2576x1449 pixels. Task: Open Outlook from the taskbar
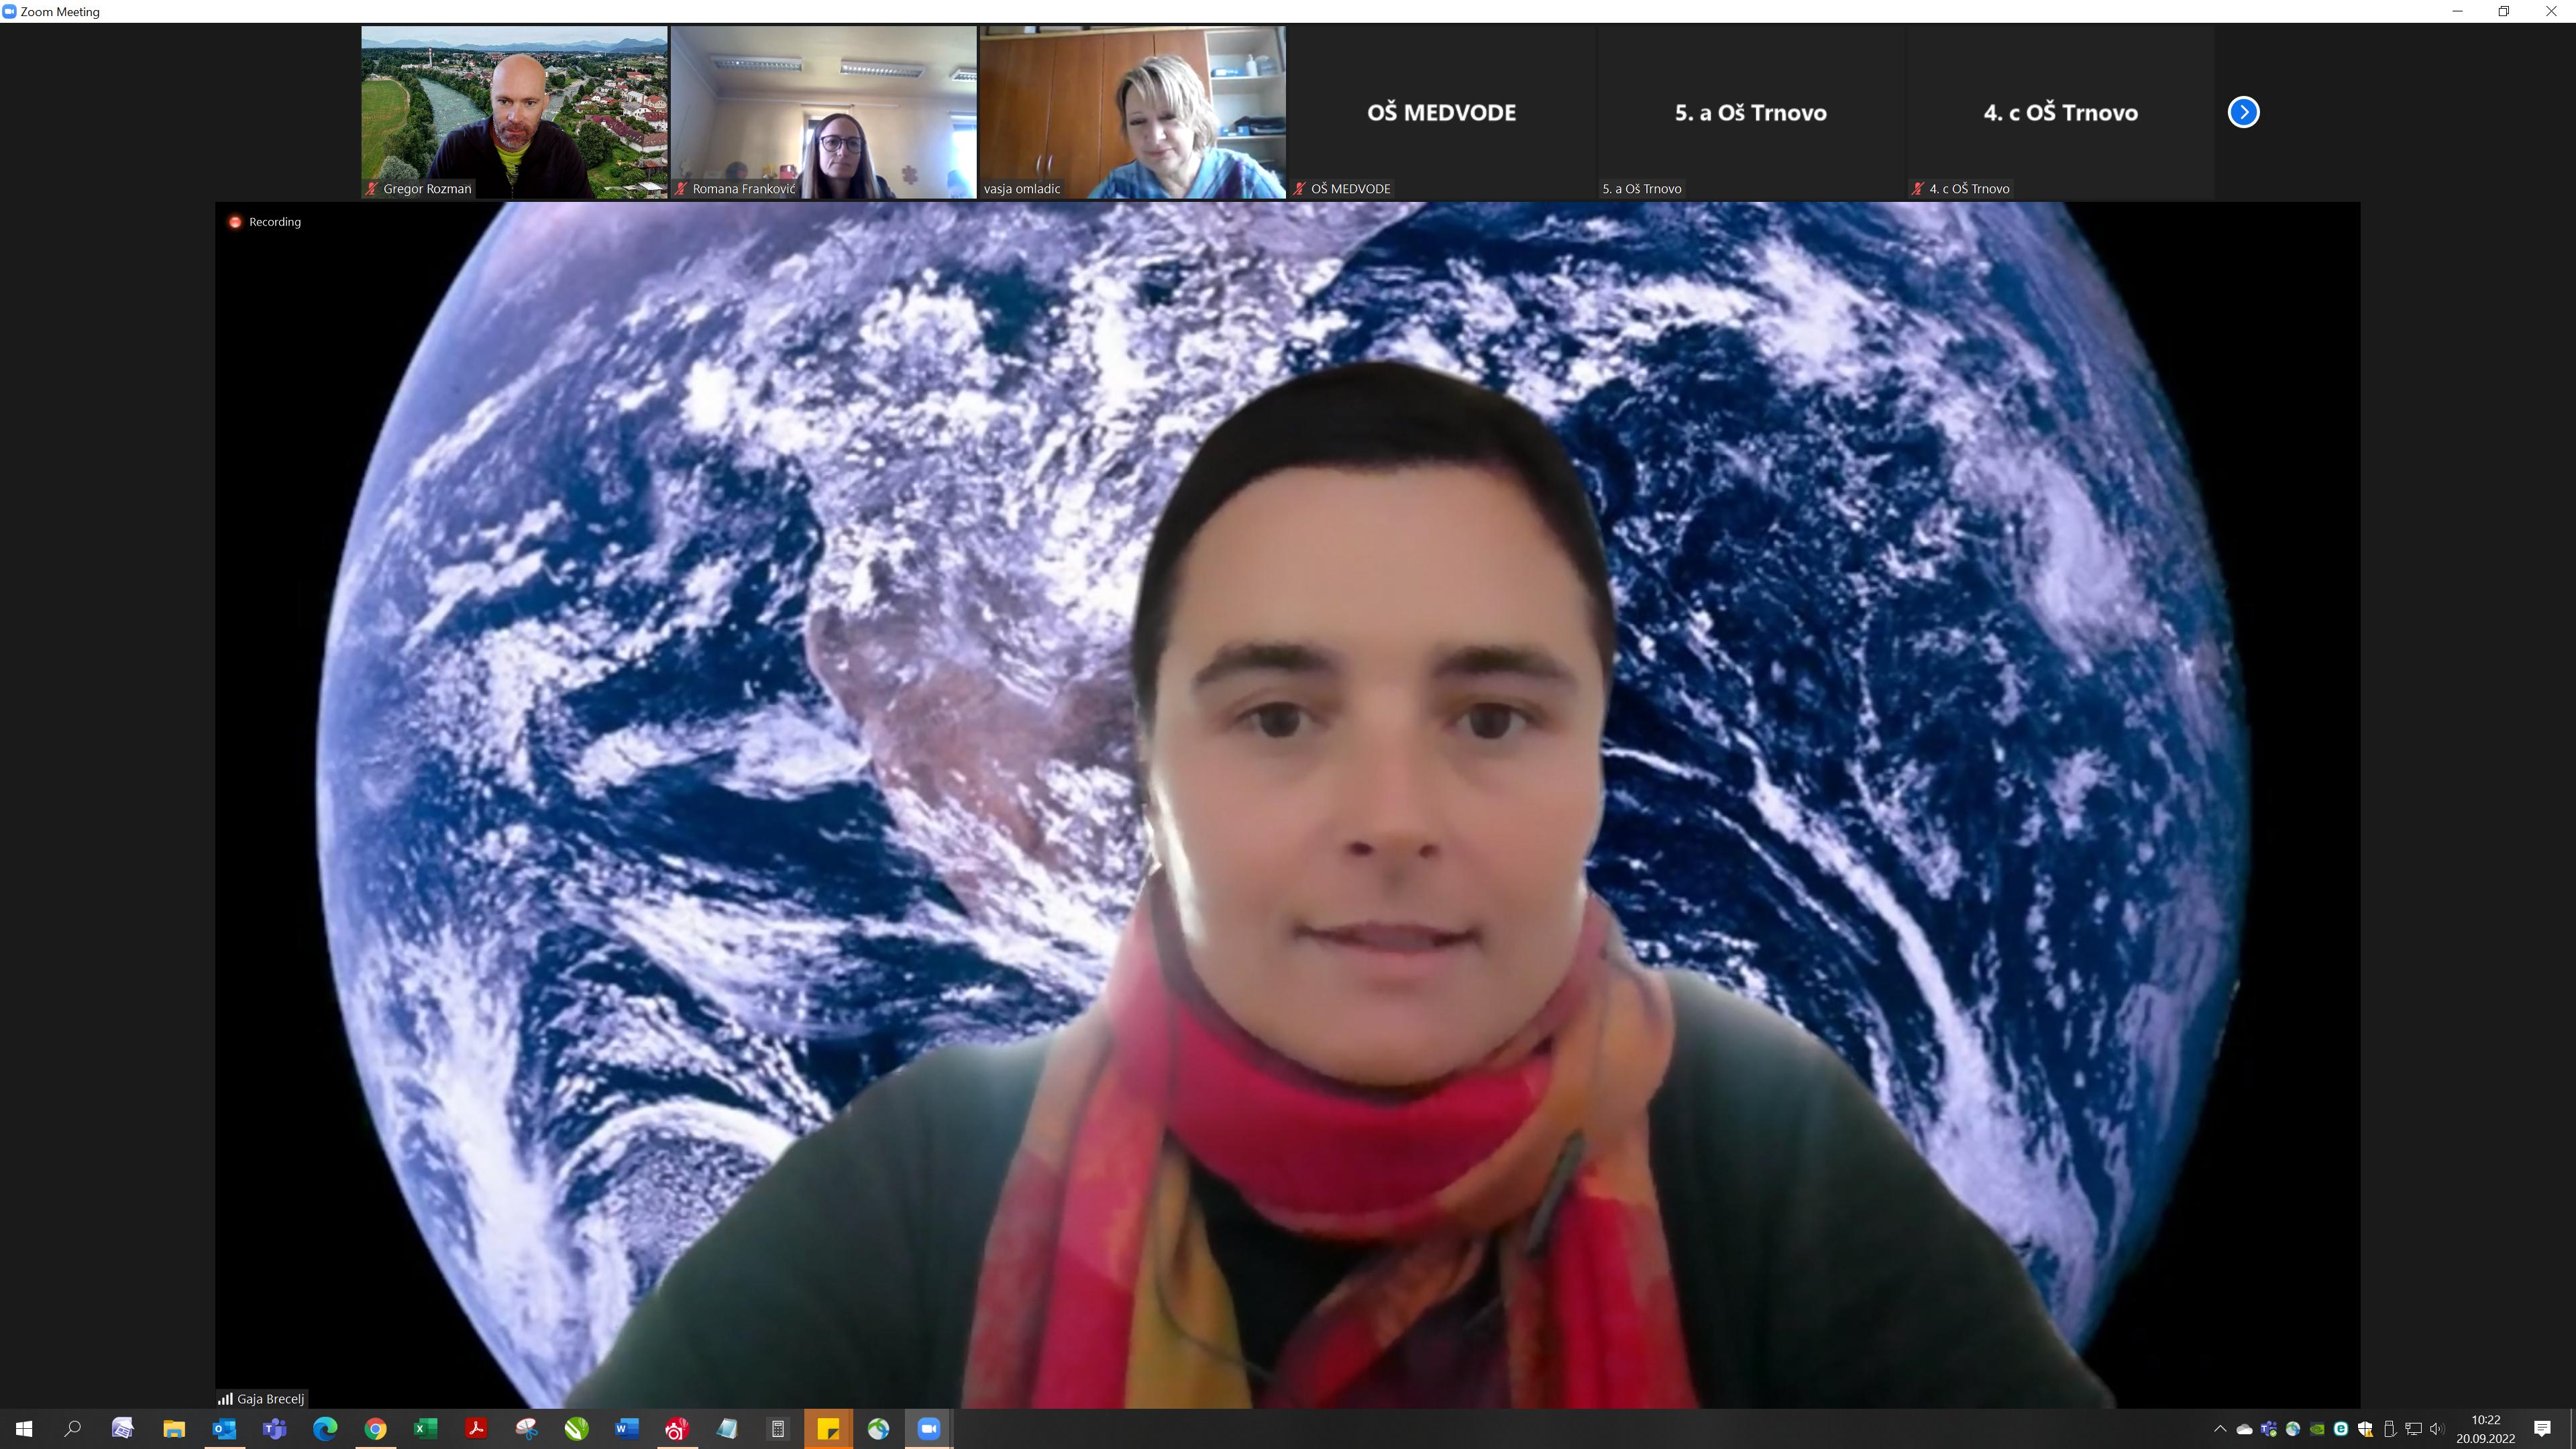pos(224,1429)
